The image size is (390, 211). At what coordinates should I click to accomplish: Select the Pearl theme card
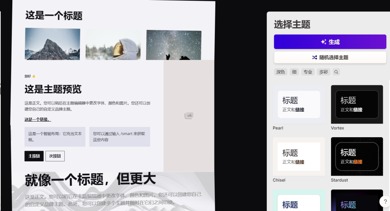tap(299, 104)
